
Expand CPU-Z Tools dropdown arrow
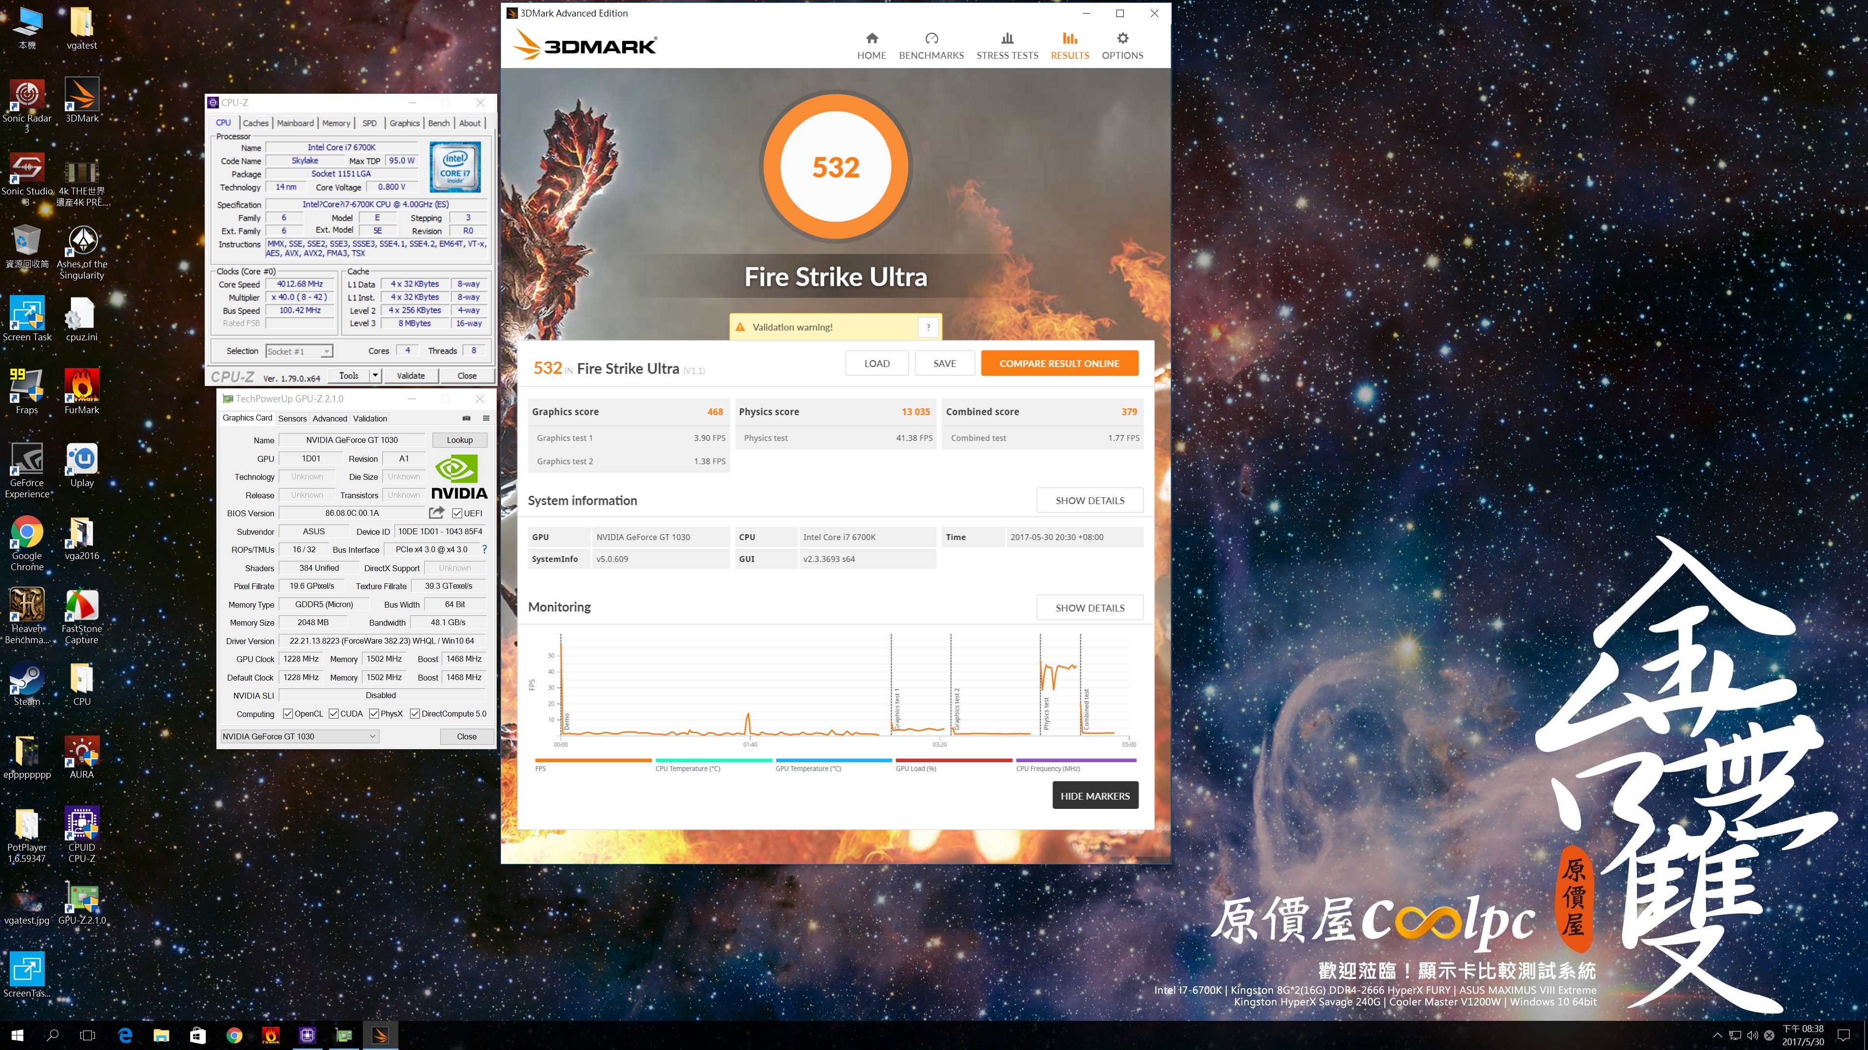pos(375,375)
